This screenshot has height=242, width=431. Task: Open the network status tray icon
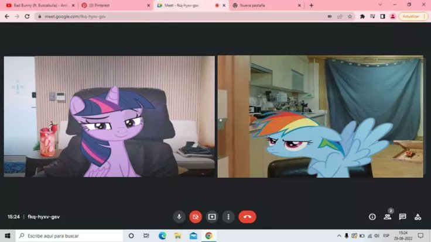(370, 236)
